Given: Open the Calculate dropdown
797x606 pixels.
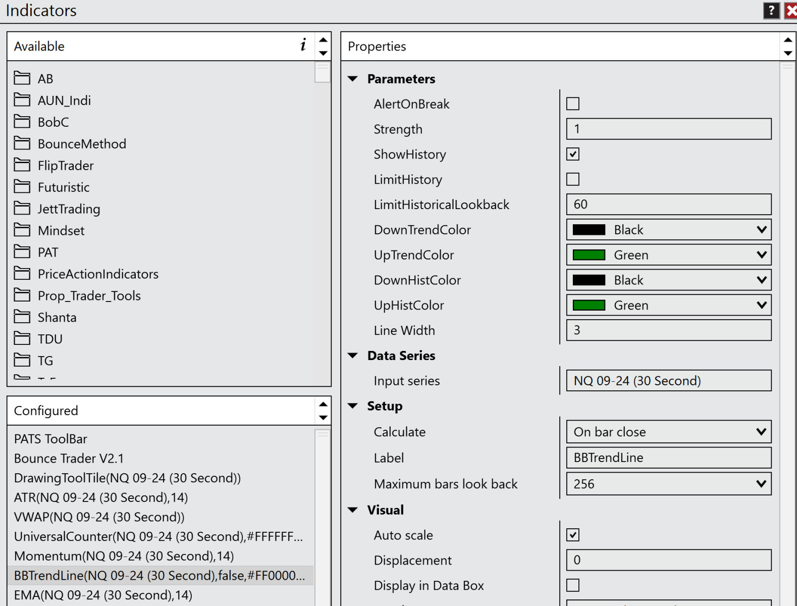Looking at the screenshot, I should (x=669, y=432).
